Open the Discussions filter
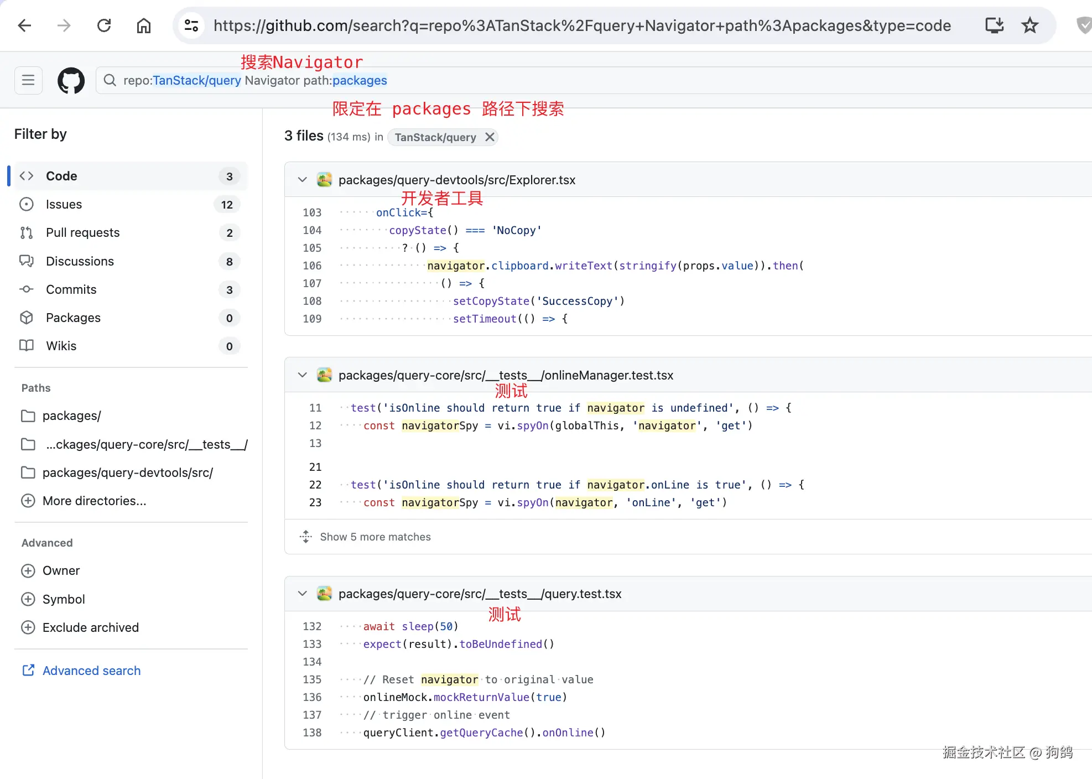The image size is (1092, 779). point(80,261)
